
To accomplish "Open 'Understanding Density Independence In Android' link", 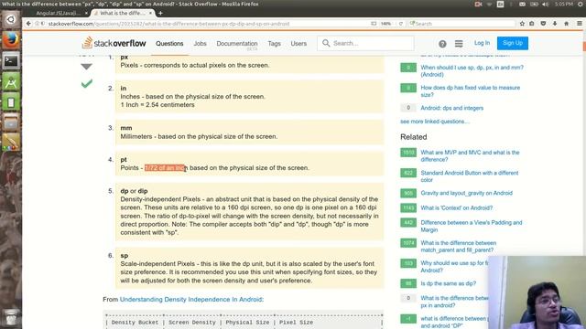I will 191,300.
